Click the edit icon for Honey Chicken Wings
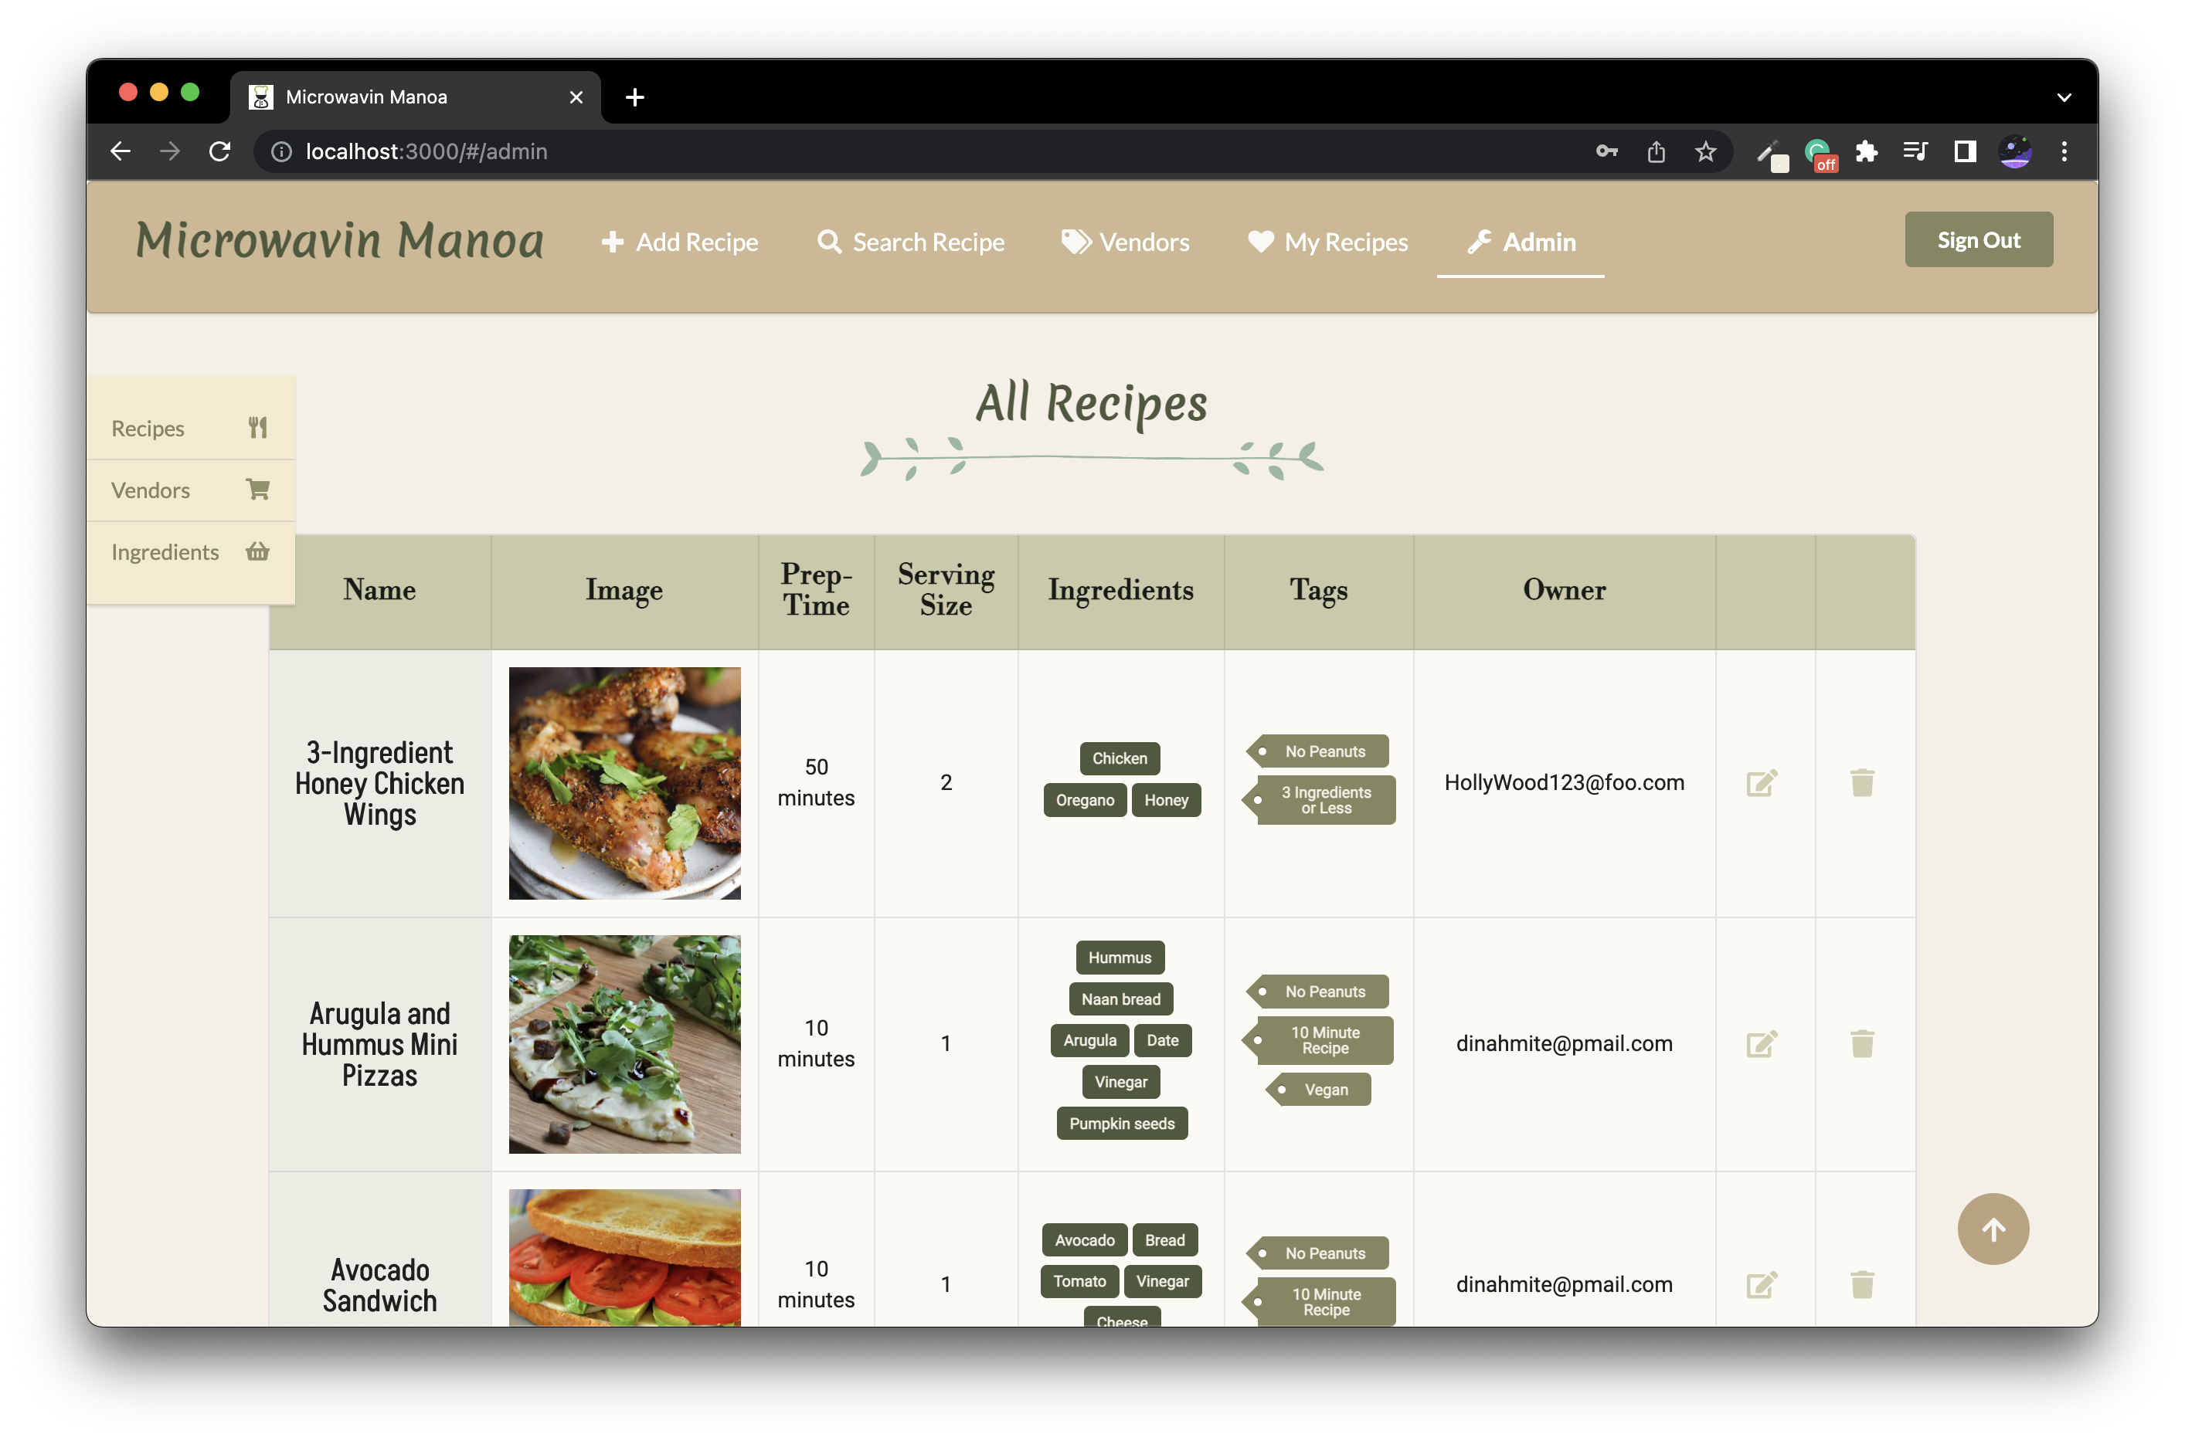Image resolution: width=2185 pixels, height=1441 pixels. (1762, 783)
